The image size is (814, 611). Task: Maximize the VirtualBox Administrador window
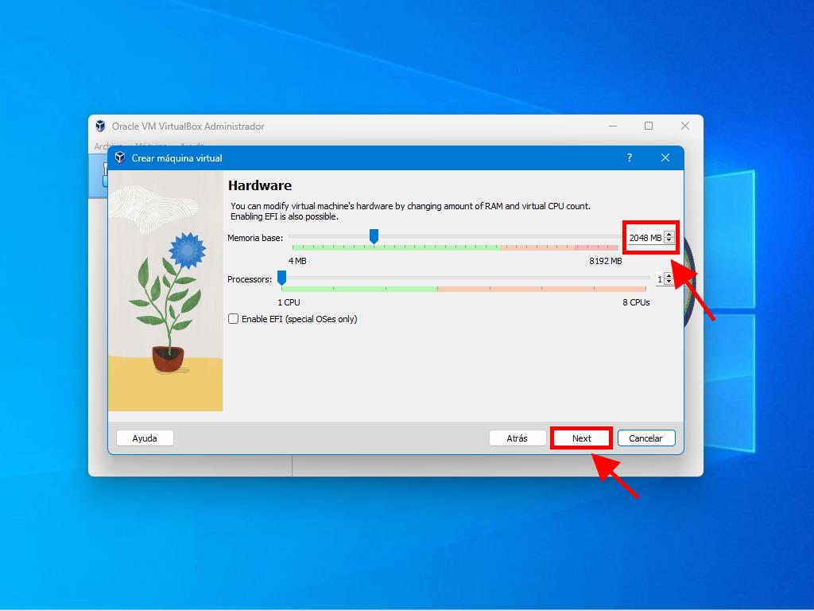[x=649, y=126]
